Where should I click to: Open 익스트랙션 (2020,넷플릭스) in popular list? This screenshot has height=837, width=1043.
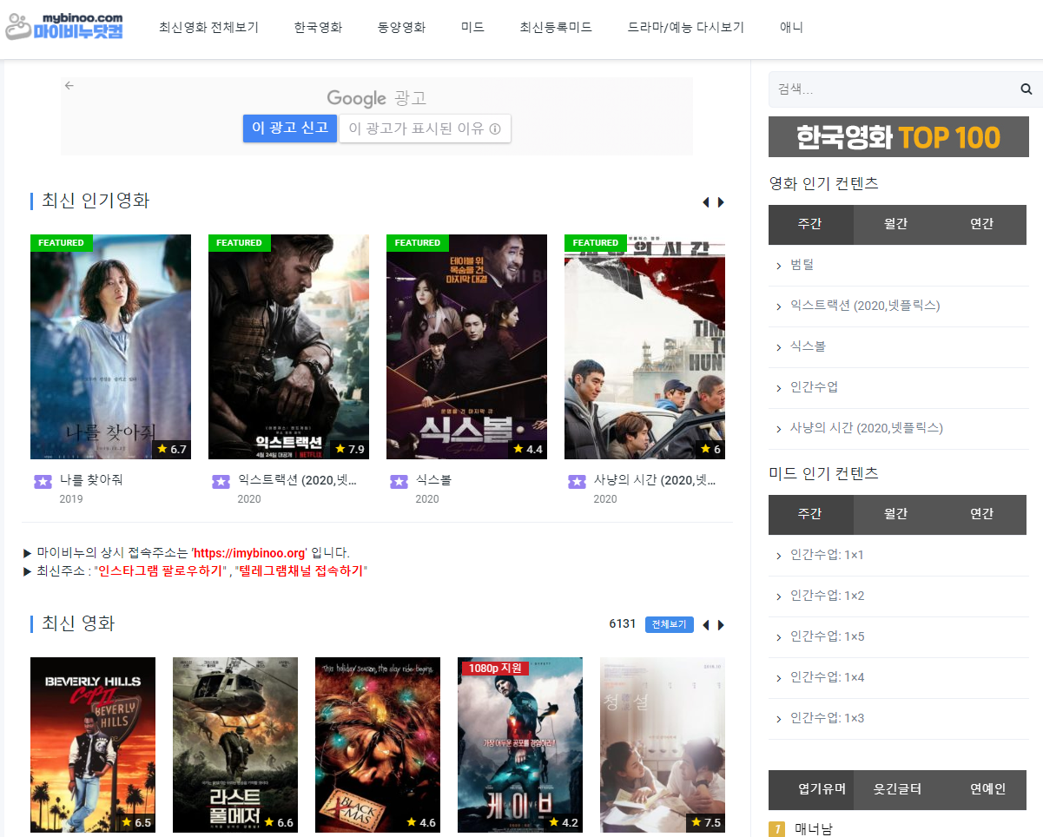click(865, 306)
